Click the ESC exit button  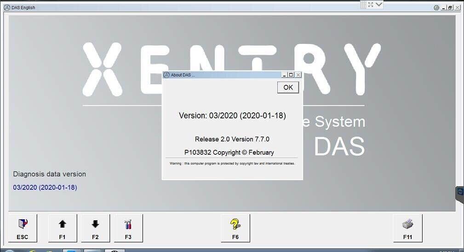click(23, 229)
